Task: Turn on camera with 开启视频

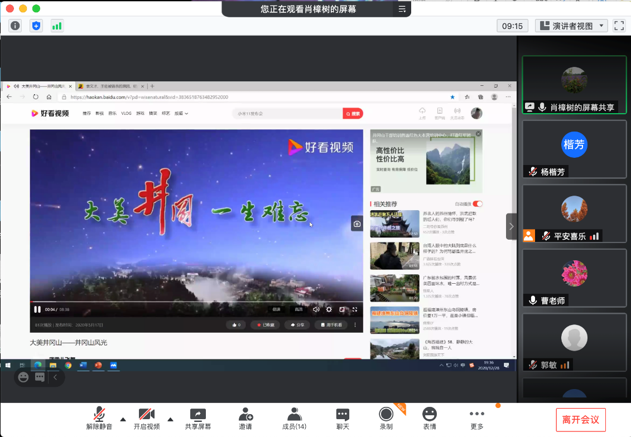Action: (147, 419)
